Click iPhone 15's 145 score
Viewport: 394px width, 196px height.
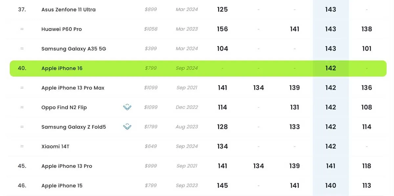pyautogui.click(x=222, y=186)
